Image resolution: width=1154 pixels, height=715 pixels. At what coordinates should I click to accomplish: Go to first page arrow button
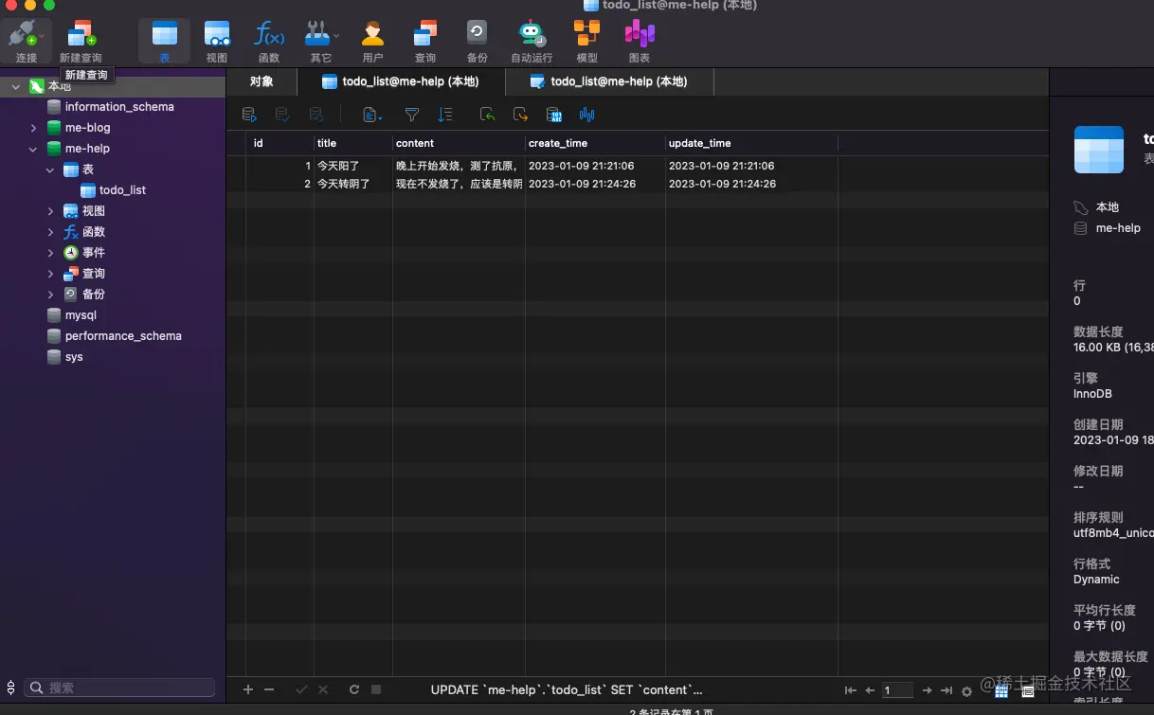850,691
